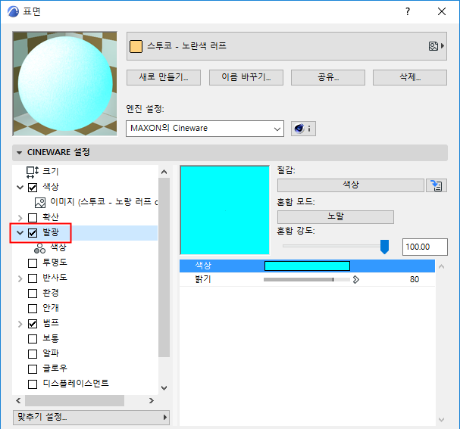Click the 색상 texture type button
Viewport: 460px width, 429px height.
[351, 185]
